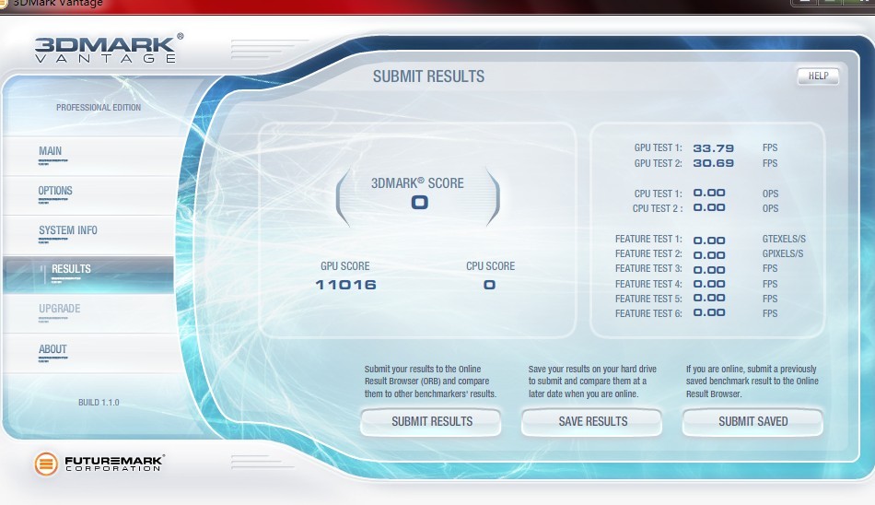Click the 3DMark Vantage logo
Viewport: 875px width, 505px height.
click(x=109, y=48)
